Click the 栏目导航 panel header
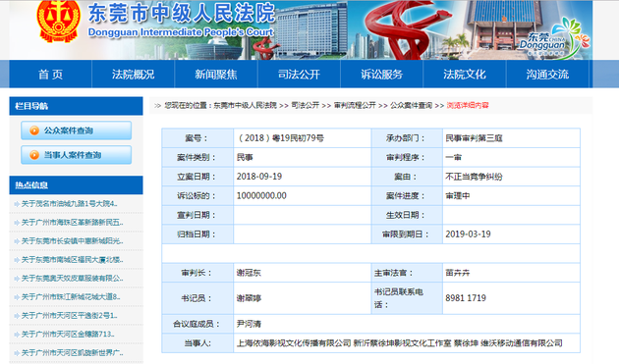Image resolution: width=619 pixels, height=364 pixels. pyautogui.click(x=77, y=106)
